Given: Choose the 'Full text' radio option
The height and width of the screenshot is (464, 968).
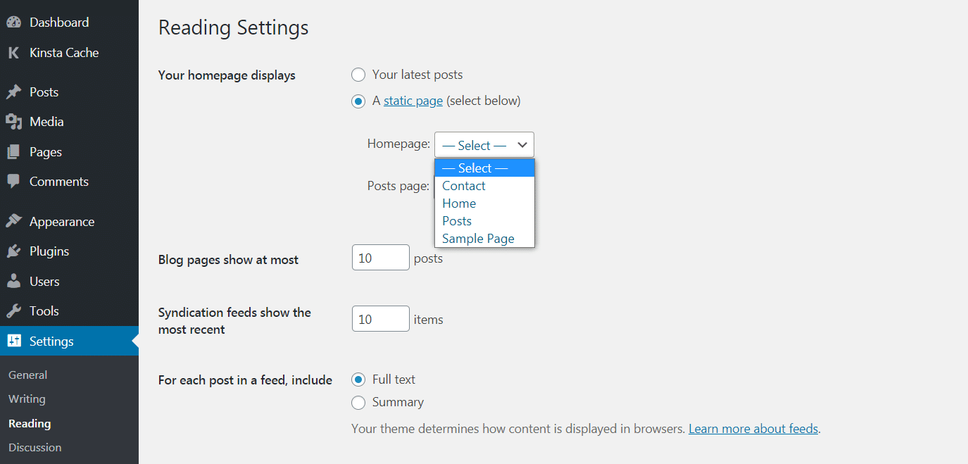Looking at the screenshot, I should [x=358, y=380].
